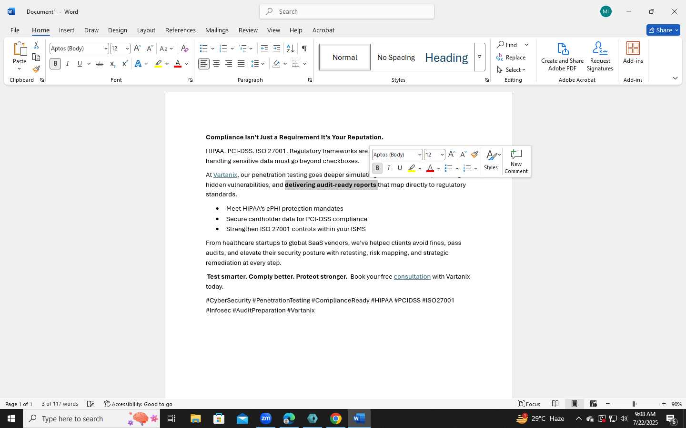The height and width of the screenshot is (428, 686).
Task: Toggle Italic in the ribbon
Action: pos(68,64)
